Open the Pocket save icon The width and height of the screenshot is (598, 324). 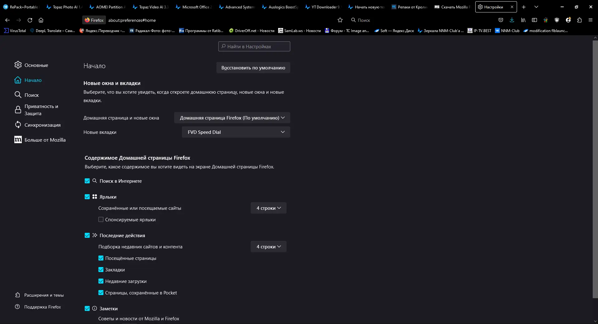pos(501,20)
